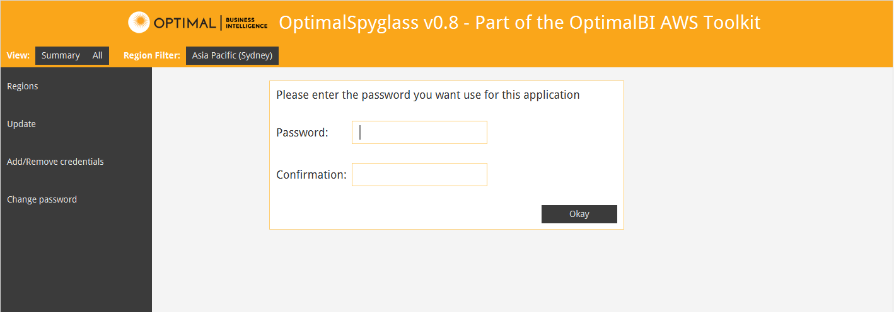The image size is (894, 312).
Task: Open Change password from the sidebar
Action: 42,199
